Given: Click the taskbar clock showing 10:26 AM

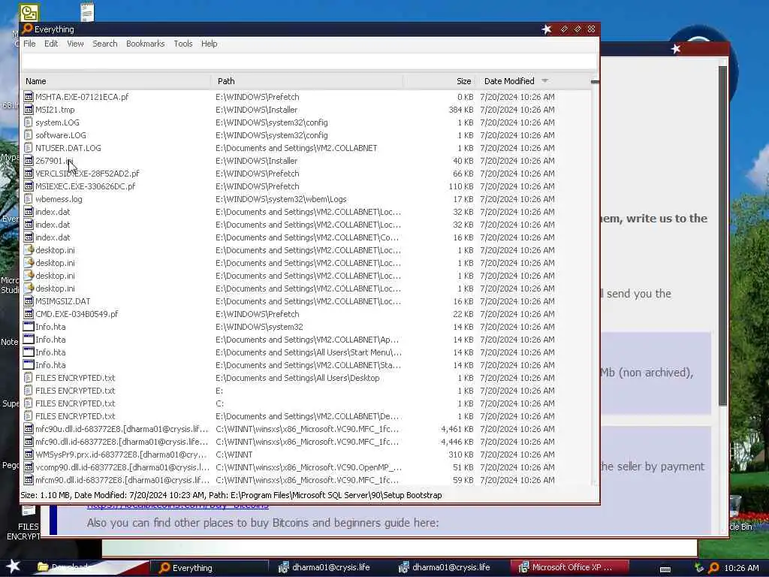Looking at the screenshot, I should (x=741, y=568).
